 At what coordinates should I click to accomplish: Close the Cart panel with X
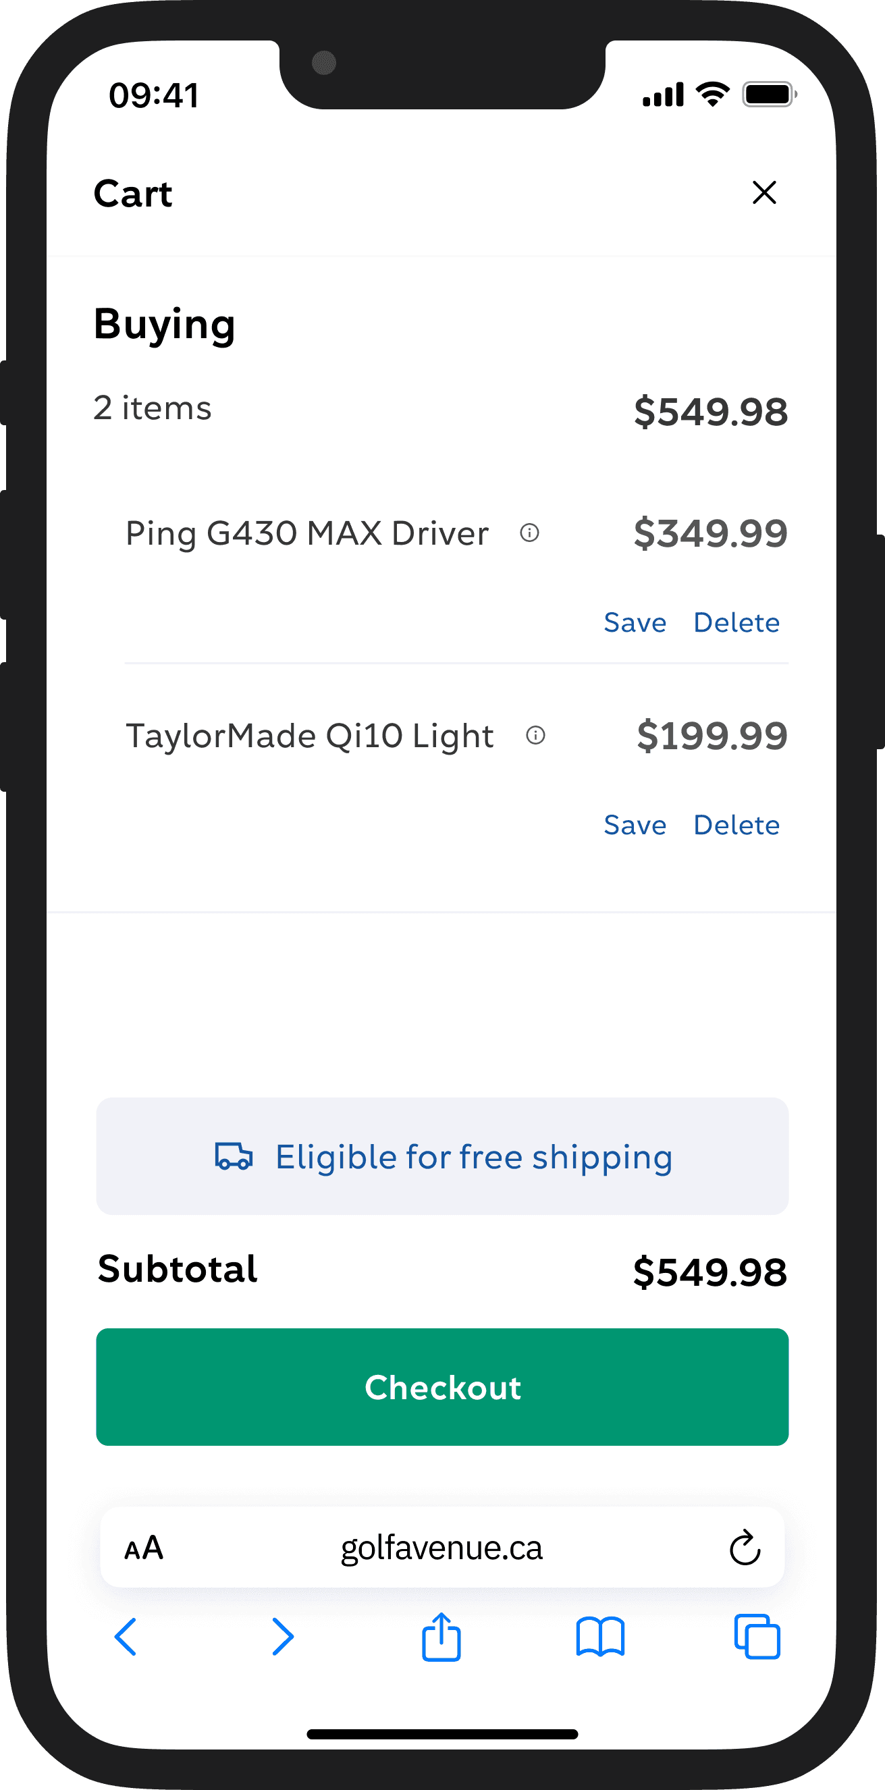[x=764, y=192]
